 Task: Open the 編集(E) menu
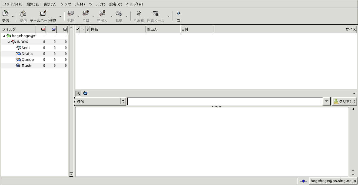click(33, 4)
